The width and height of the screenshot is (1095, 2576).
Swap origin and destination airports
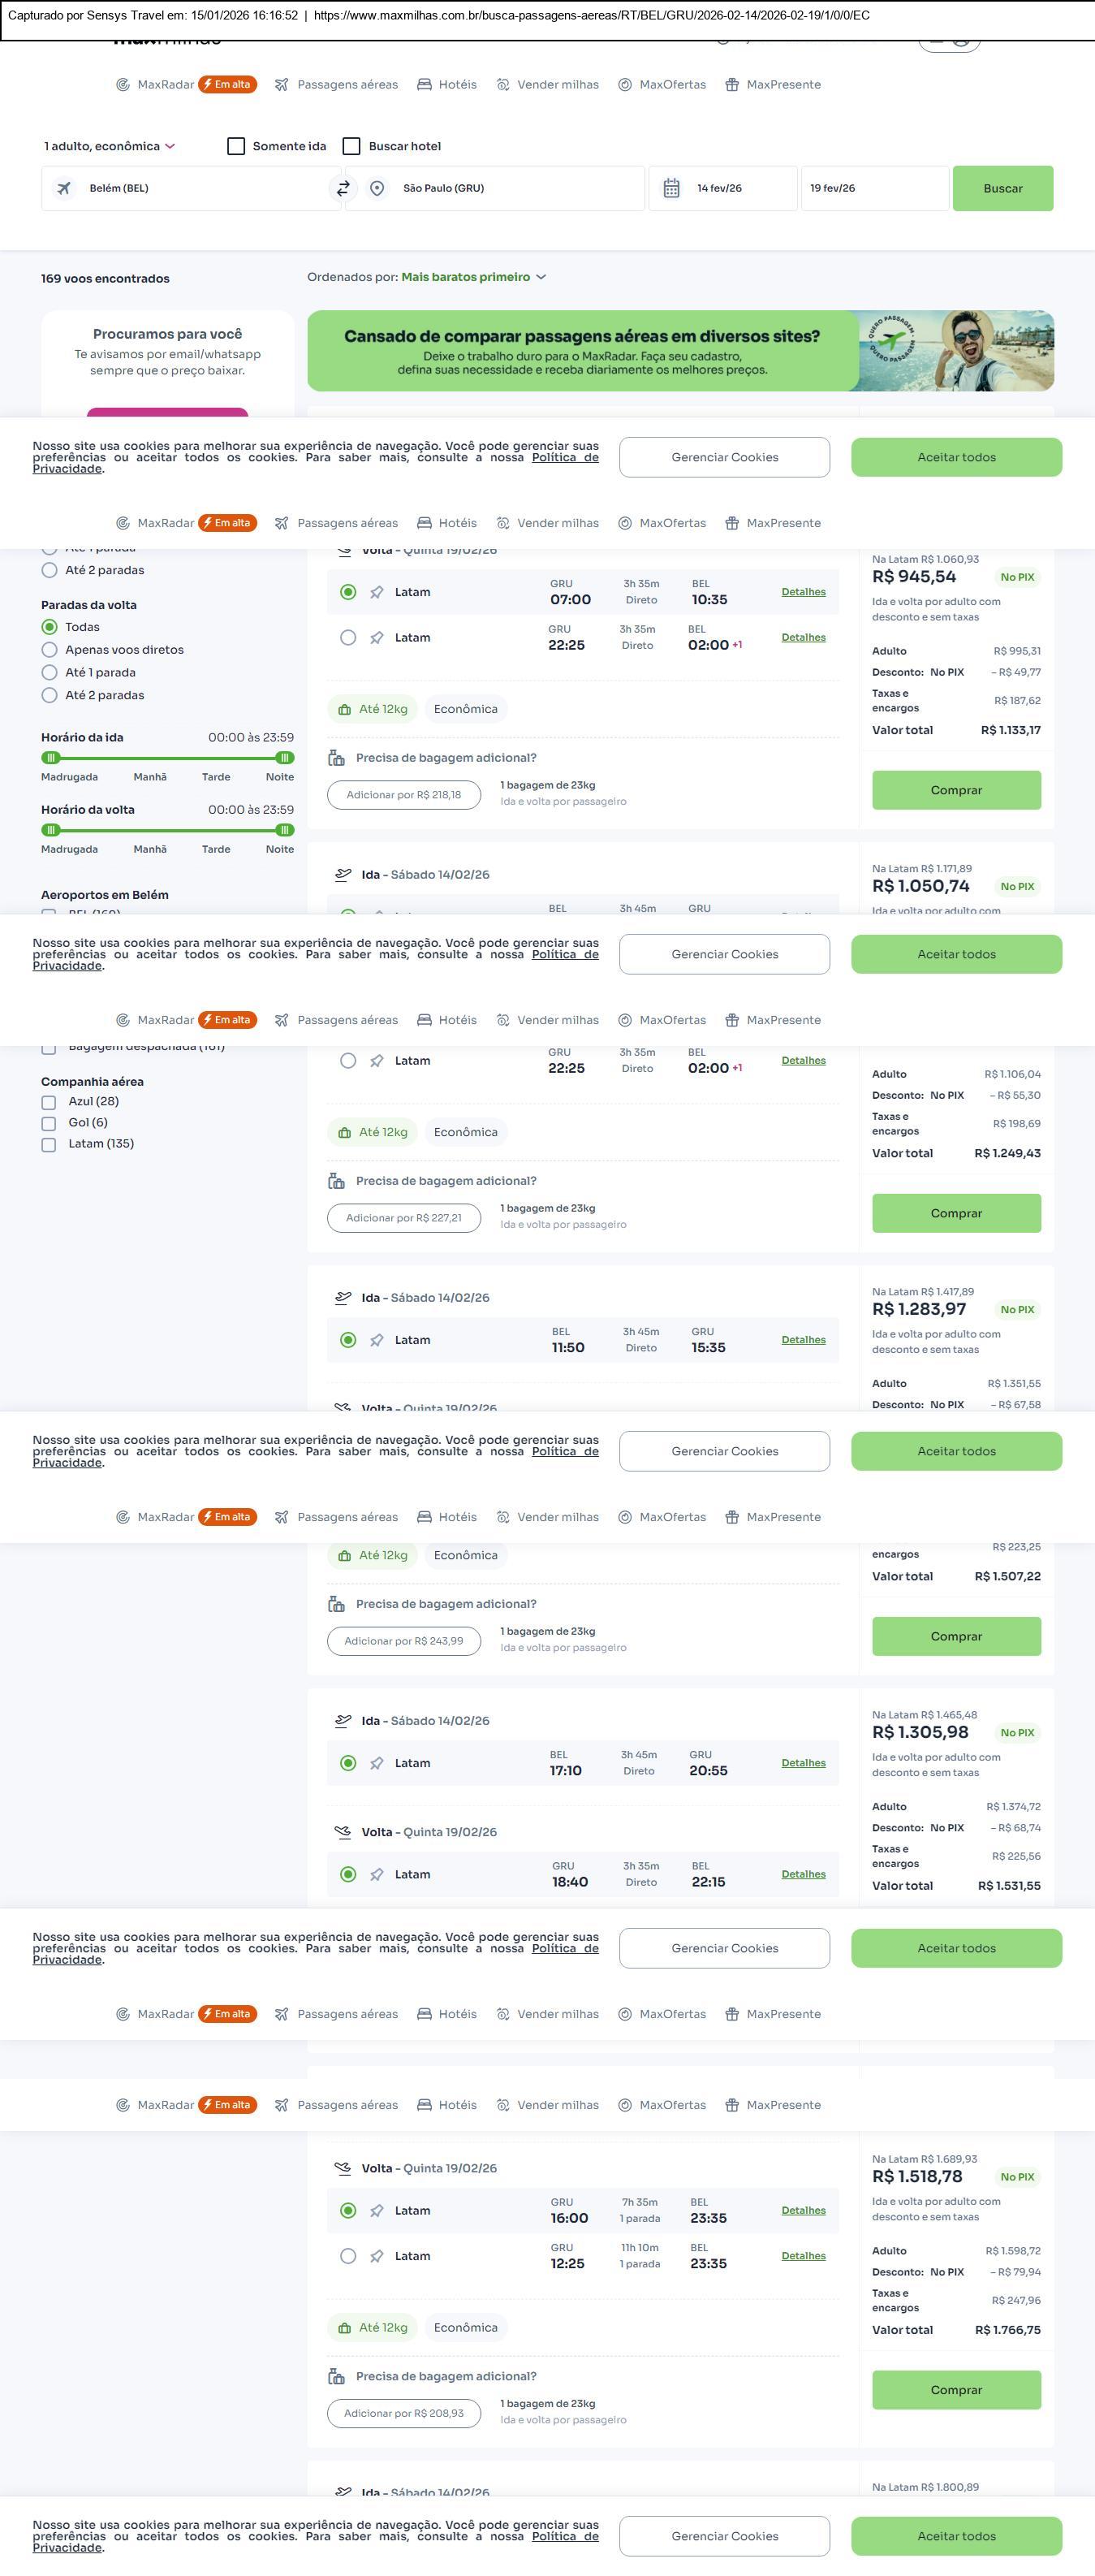point(343,188)
